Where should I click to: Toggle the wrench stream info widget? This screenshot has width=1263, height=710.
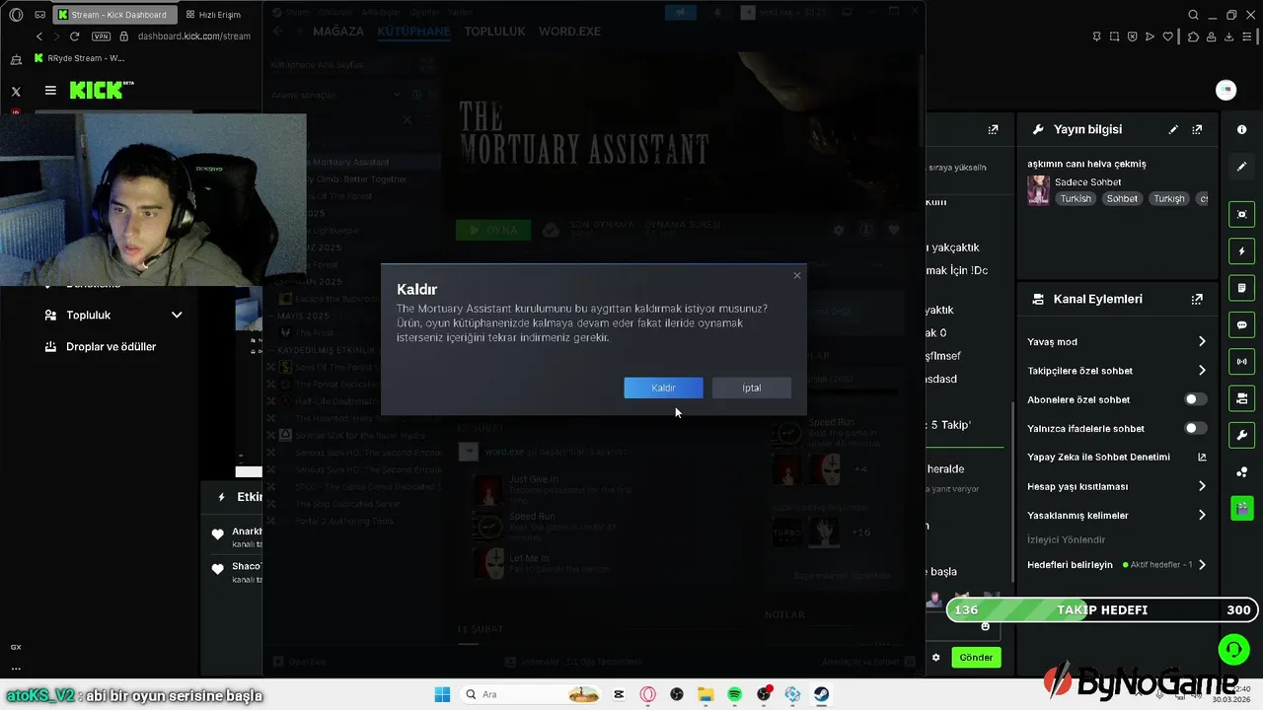click(1241, 435)
